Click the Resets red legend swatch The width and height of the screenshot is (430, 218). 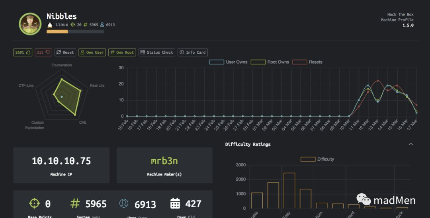(299, 62)
